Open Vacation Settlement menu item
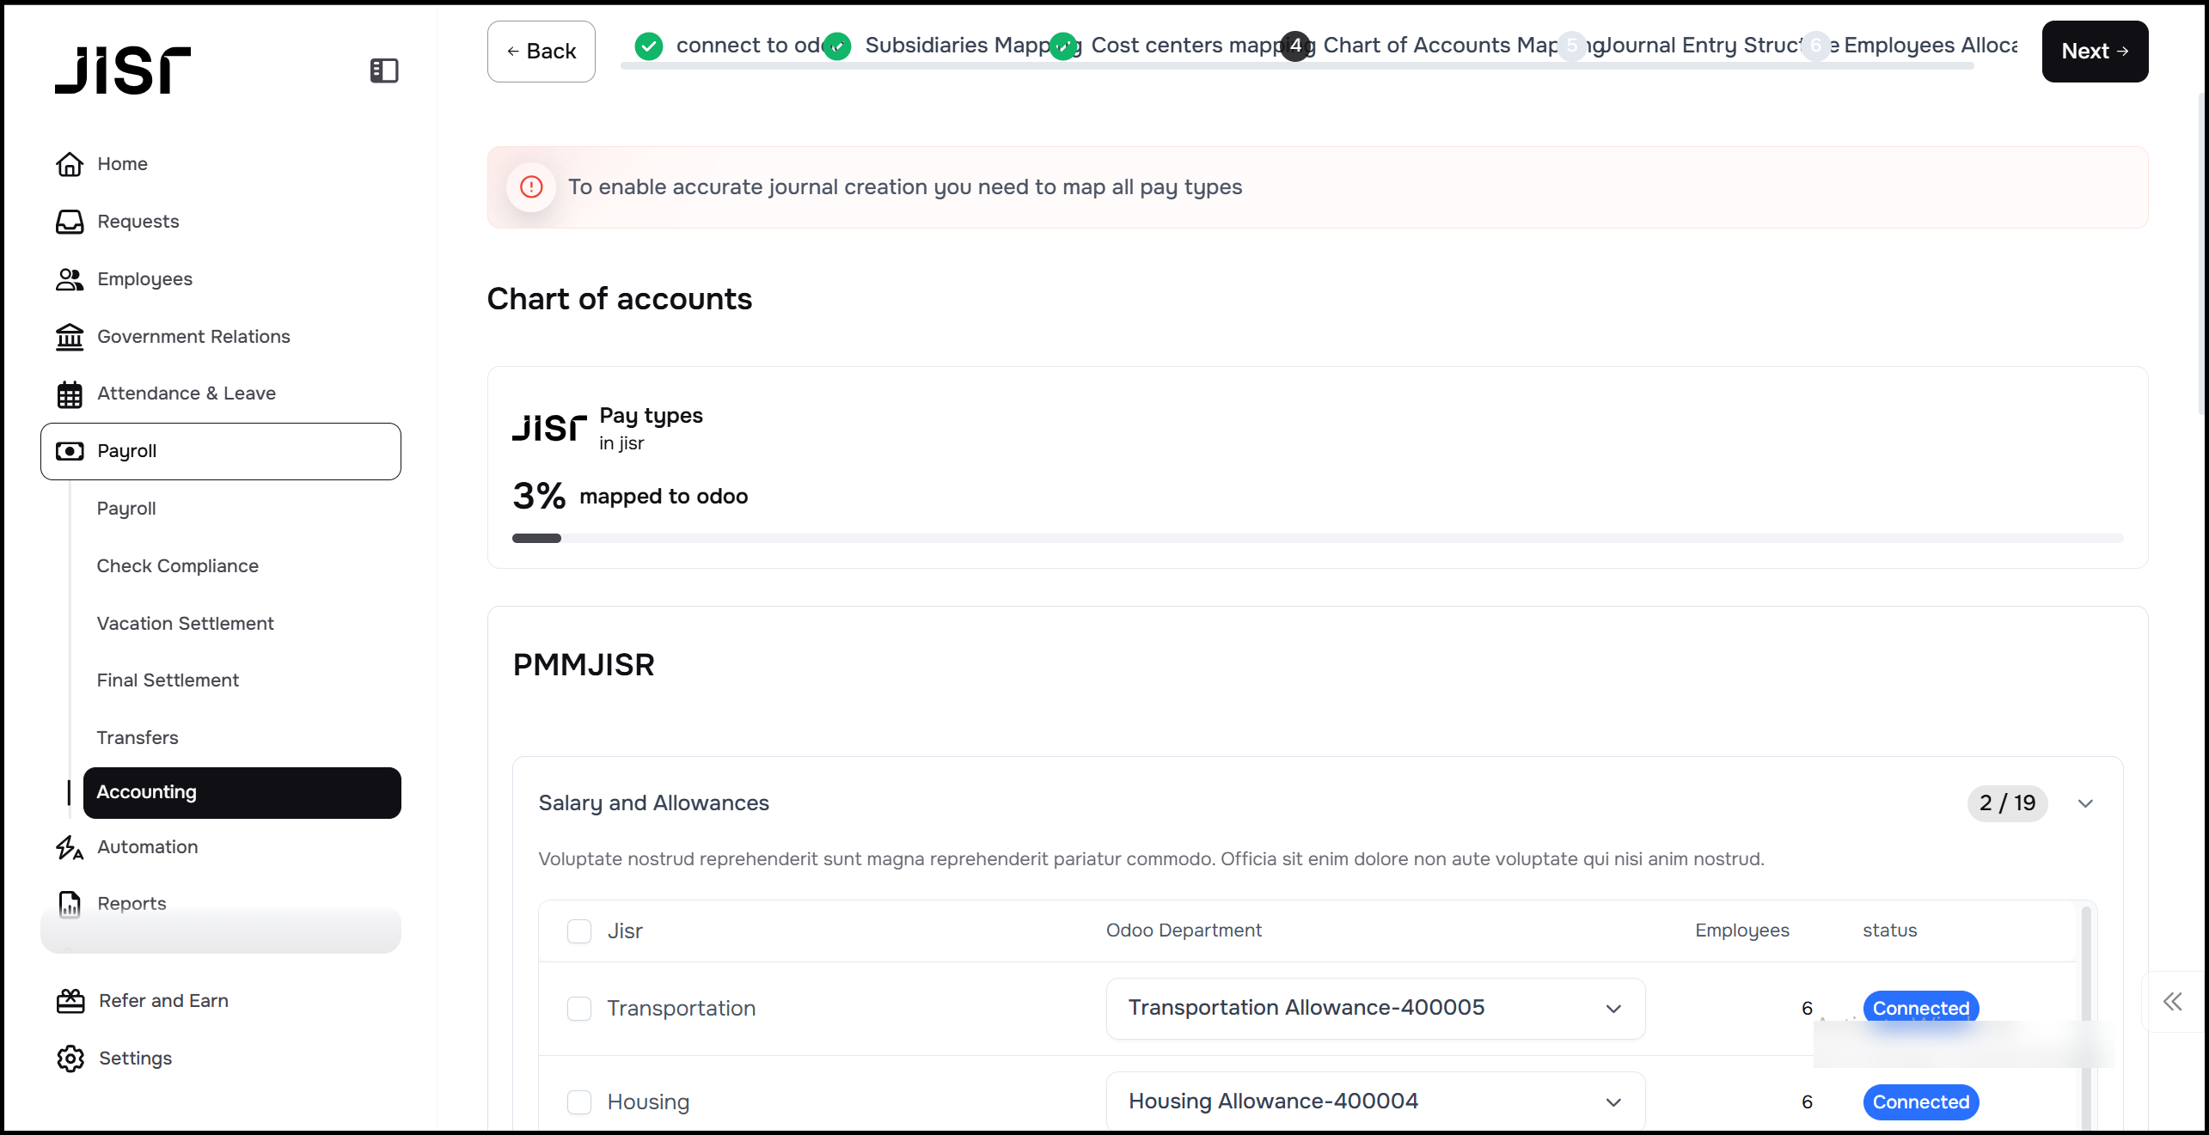Screen dimensions: 2209x1135 point(185,624)
